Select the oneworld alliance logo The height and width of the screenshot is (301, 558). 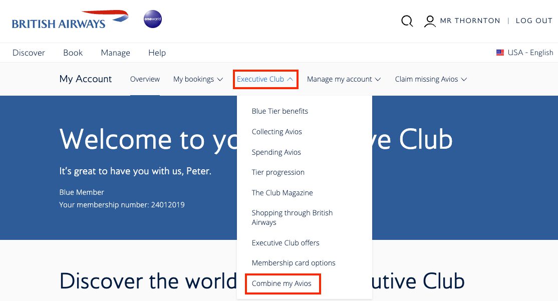152,19
